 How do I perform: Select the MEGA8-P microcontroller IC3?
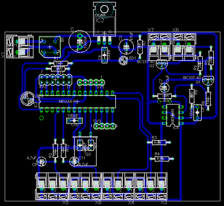[x=77, y=102]
